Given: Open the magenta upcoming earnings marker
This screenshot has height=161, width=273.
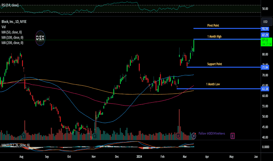Looking at the screenshot, I should [x=233, y=136].
